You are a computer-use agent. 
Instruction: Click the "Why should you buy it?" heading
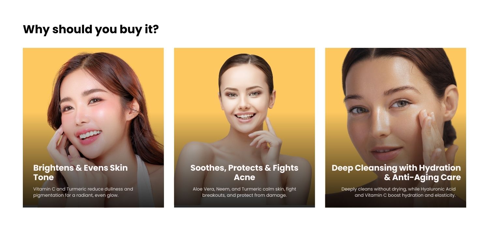pyautogui.click(x=91, y=29)
